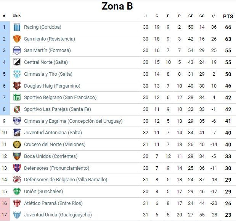Select Unión (Sunchales) team name
The image size is (236, 221).
(x=43, y=192)
